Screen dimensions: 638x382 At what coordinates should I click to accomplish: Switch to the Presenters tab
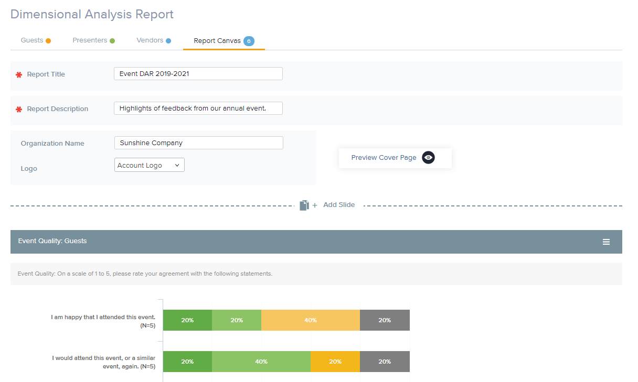[x=90, y=40]
